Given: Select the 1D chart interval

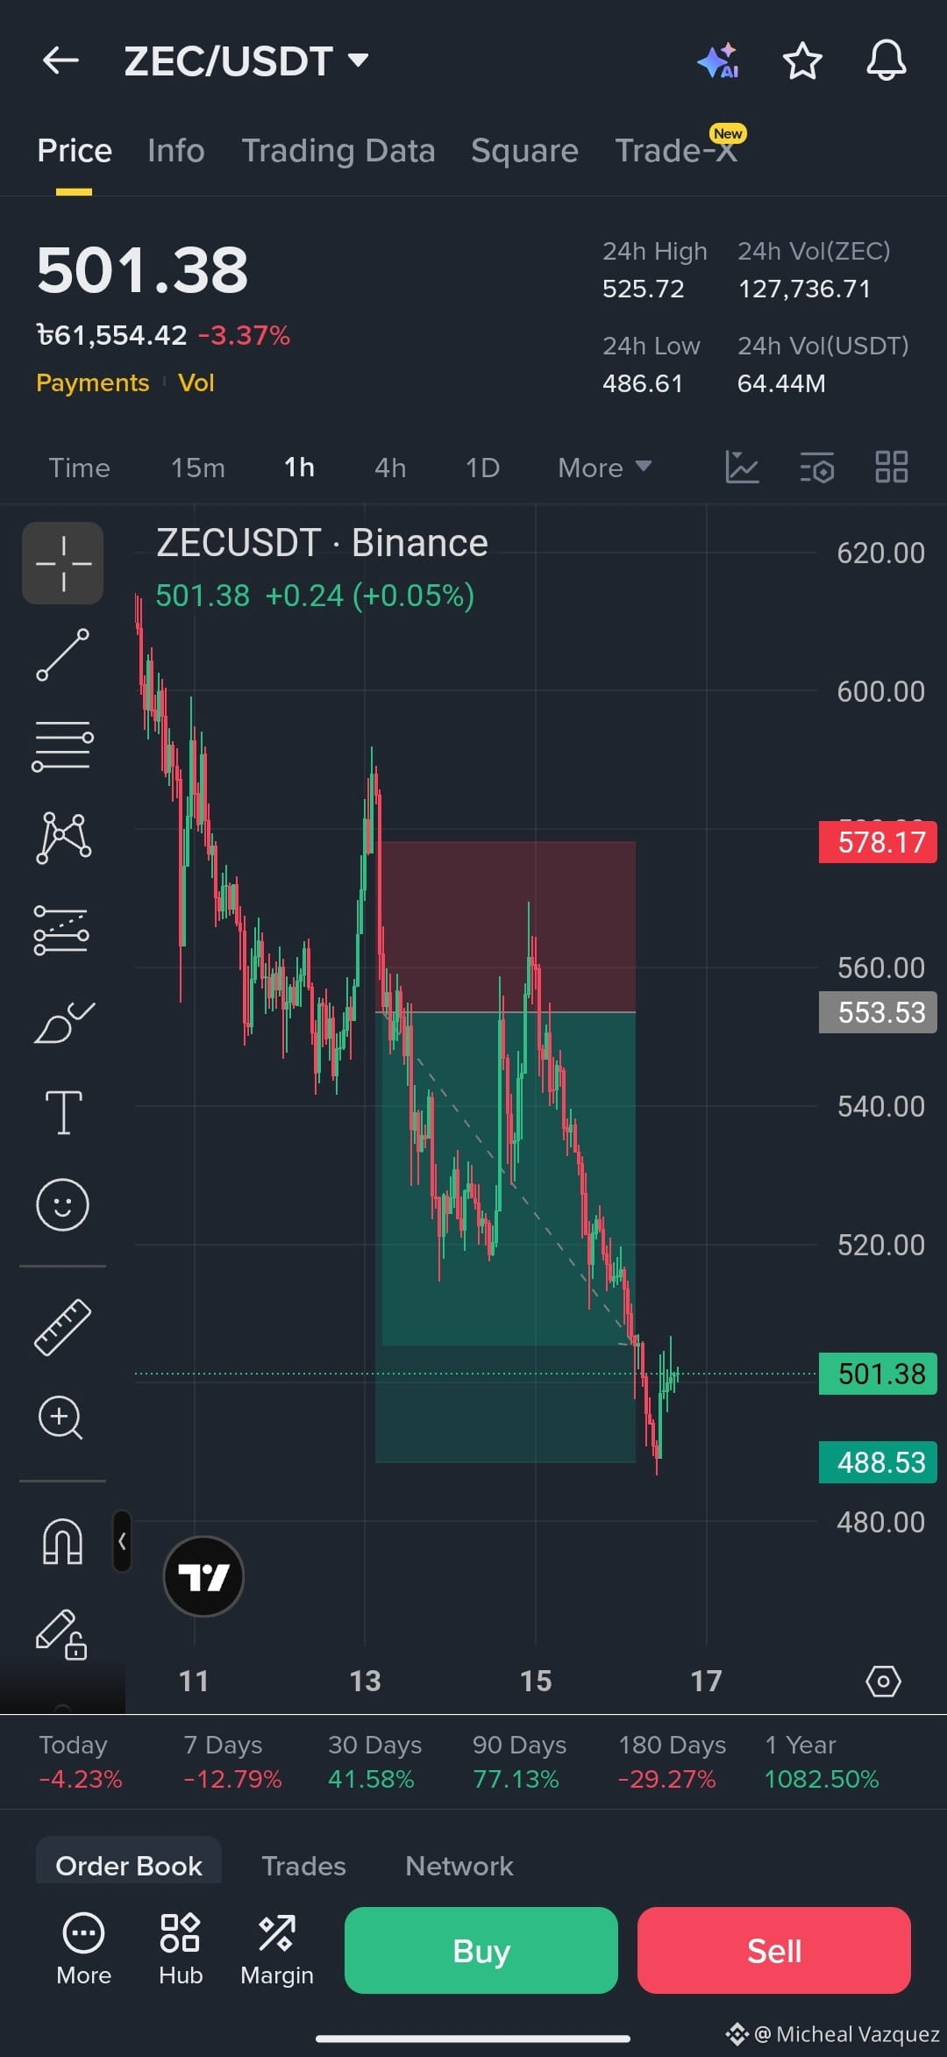Looking at the screenshot, I should pos(482,468).
